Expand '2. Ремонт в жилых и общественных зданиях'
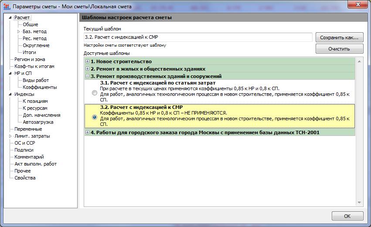The height and width of the screenshot is (227, 371). (x=88, y=68)
